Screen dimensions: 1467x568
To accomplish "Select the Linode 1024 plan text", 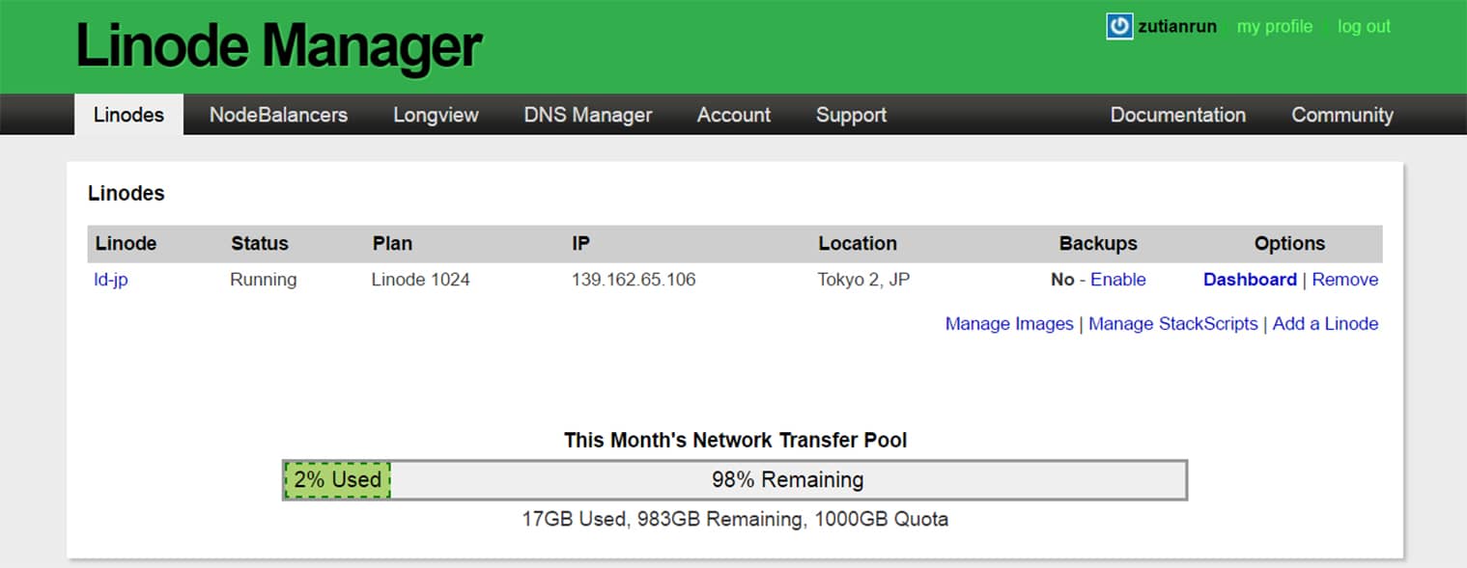I will (421, 280).
